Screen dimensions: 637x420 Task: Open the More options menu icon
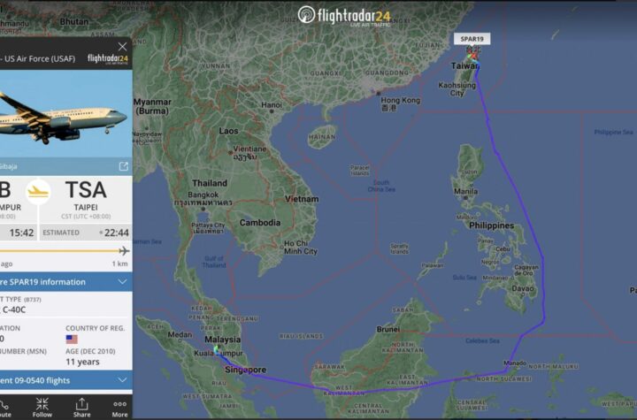119,409
